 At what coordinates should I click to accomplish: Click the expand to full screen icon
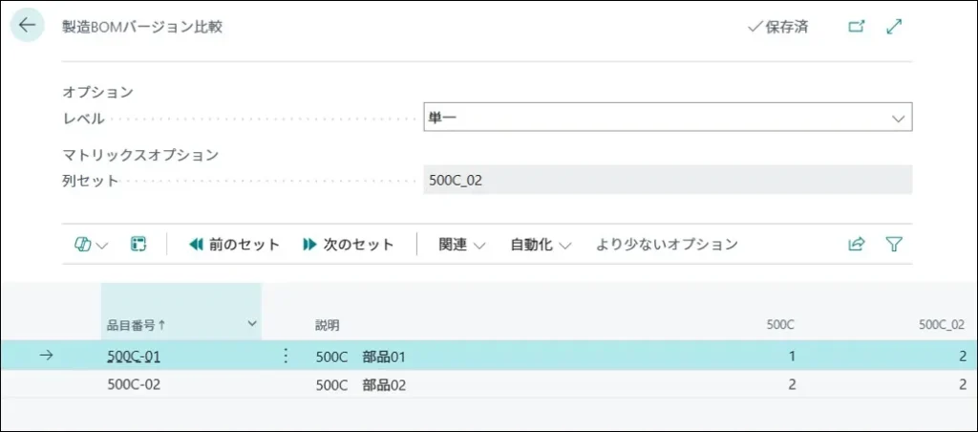pos(894,27)
